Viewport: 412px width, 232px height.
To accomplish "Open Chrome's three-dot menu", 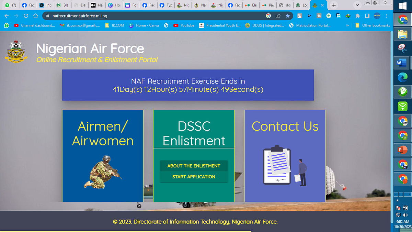I will [387, 16].
